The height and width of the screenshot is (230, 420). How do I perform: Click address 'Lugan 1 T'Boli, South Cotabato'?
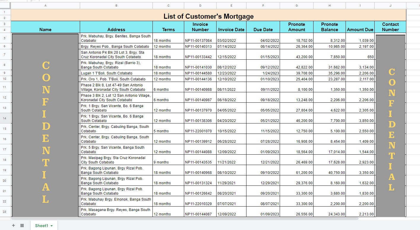click(116, 73)
